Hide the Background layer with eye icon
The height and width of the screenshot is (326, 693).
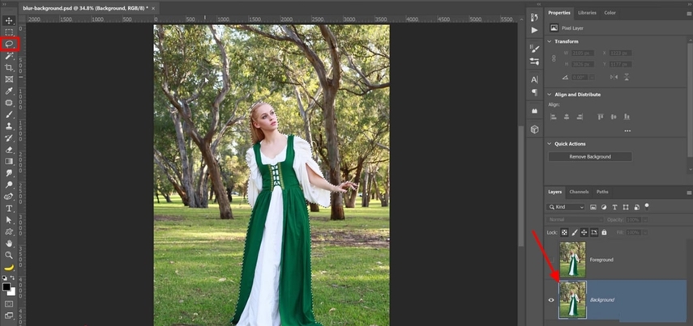pyautogui.click(x=551, y=300)
